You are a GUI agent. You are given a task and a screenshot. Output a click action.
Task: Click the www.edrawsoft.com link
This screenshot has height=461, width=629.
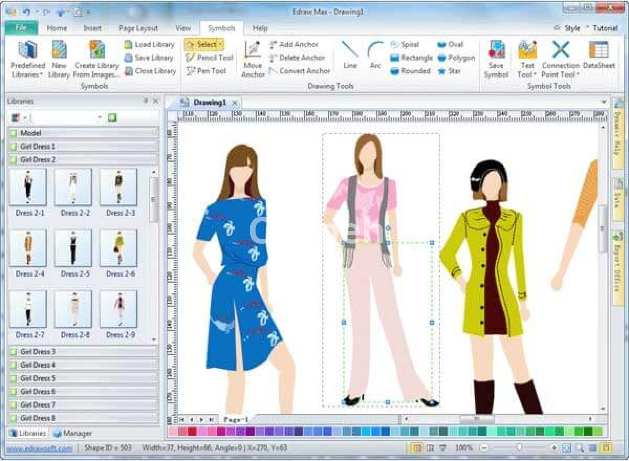tap(39, 449)
